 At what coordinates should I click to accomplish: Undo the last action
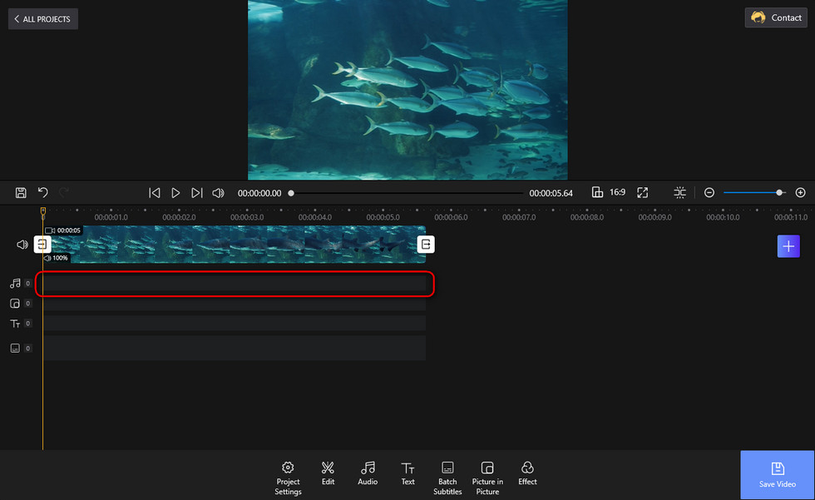tap(42, 193)
